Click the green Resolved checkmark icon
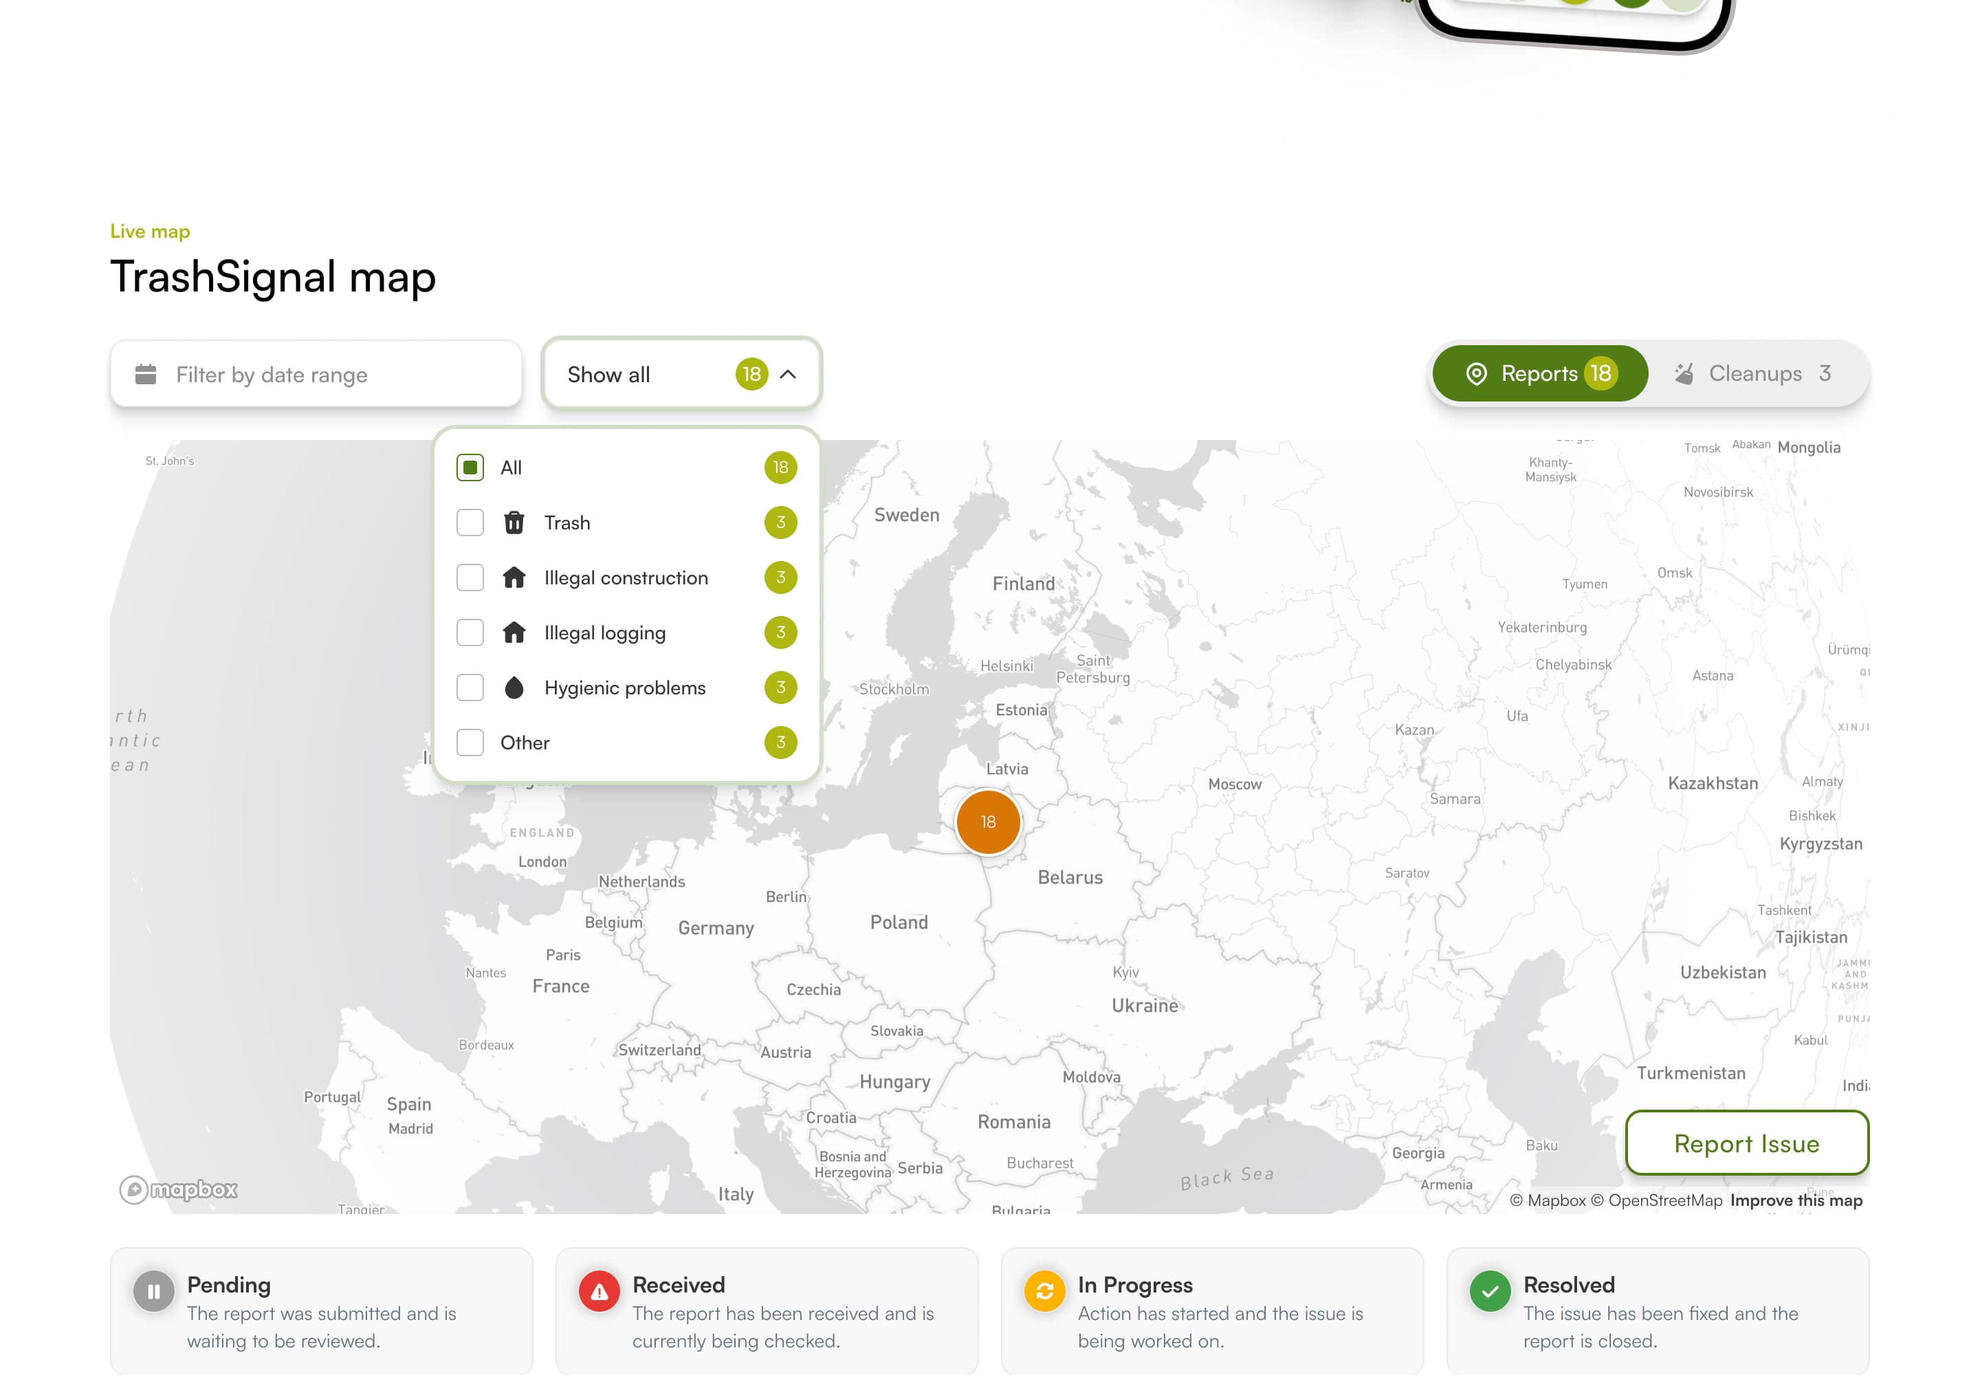Viewport: 1980px width, 1375px height. [1490, 1291]
